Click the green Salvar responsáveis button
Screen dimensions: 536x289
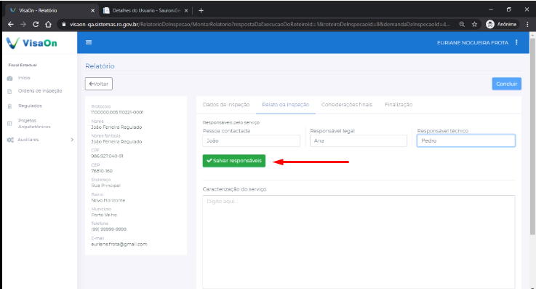tap(233, 161)
